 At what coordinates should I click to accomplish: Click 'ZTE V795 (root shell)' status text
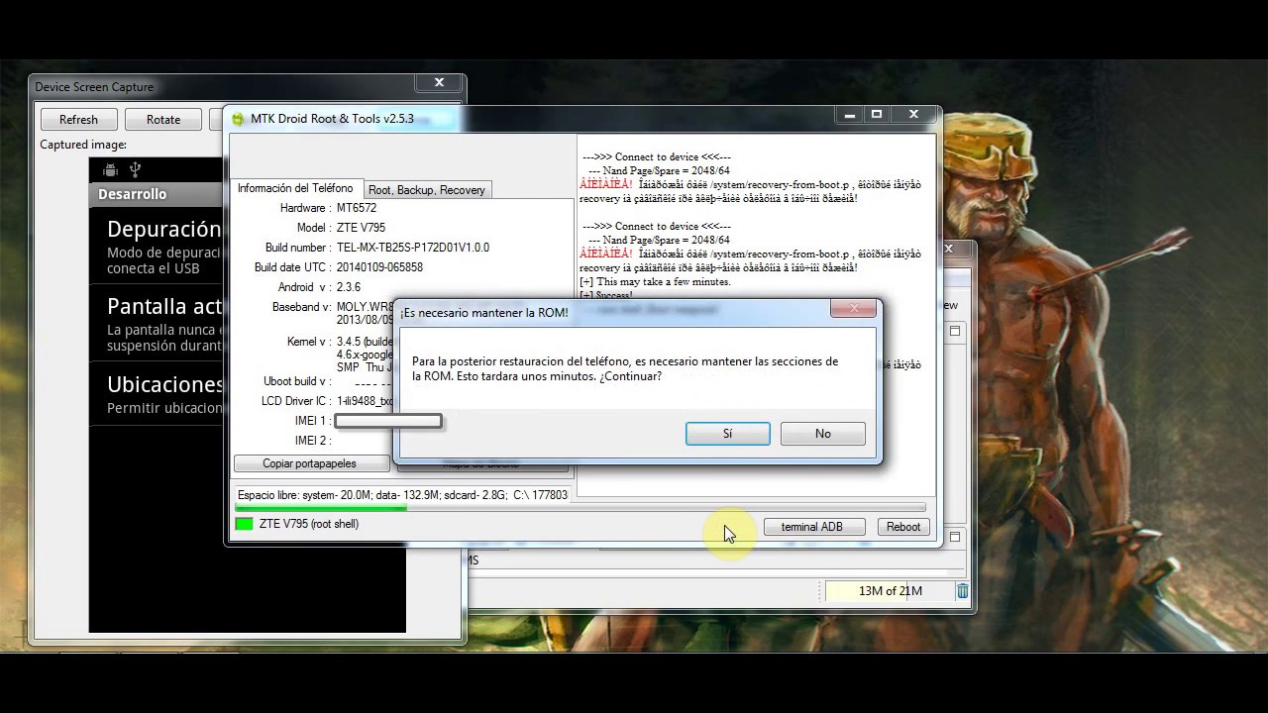(x=309, y=524)
